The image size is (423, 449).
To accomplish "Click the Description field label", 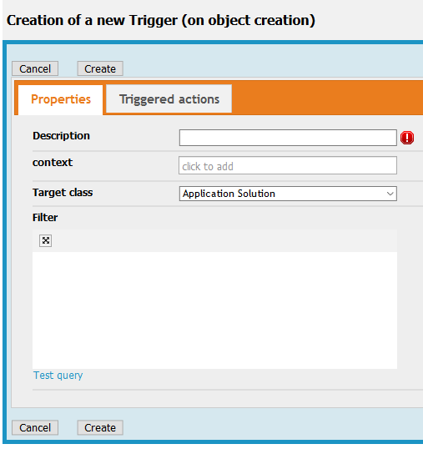I will click(61, 136).
